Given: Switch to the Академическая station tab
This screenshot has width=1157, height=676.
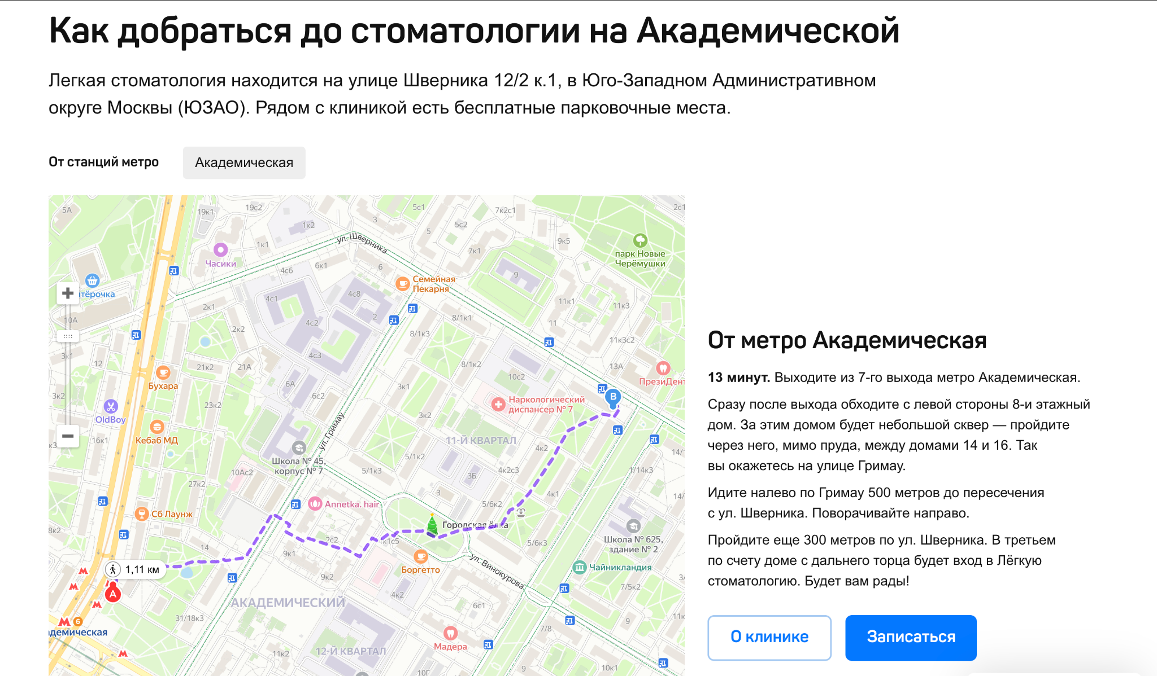Looking at the screenshot, I should pos(243,163).
